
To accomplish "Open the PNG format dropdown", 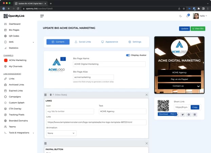I will pos(173,114).
